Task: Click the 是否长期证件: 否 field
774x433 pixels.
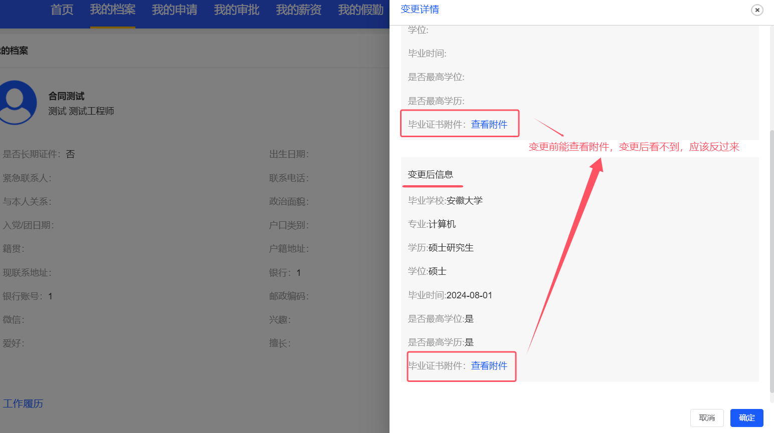Action: pyautogui.click(x=39, y=154)
